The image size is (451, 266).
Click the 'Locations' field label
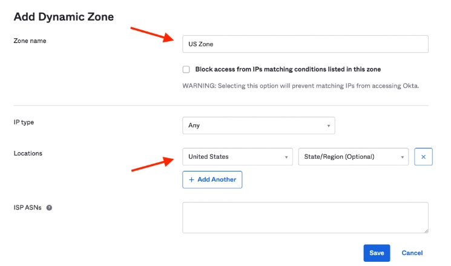pyautogui.click(x=28, y=153)
